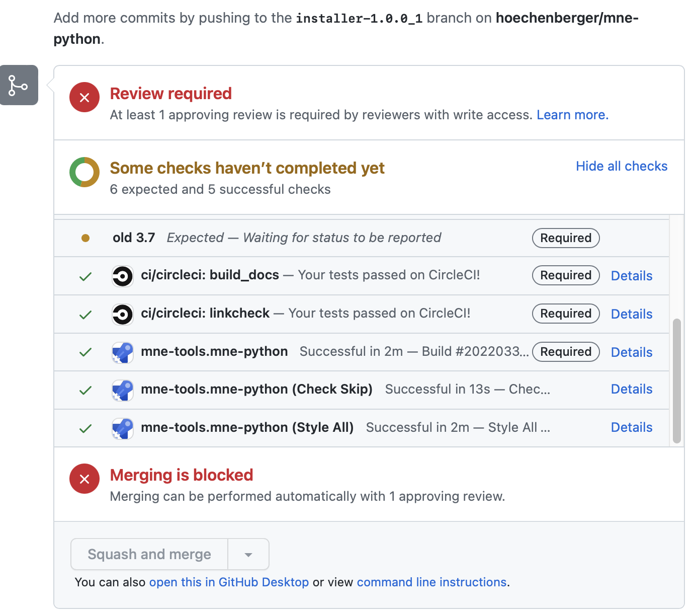Open the merge options dropdown arrow

[x=248, y=554]
